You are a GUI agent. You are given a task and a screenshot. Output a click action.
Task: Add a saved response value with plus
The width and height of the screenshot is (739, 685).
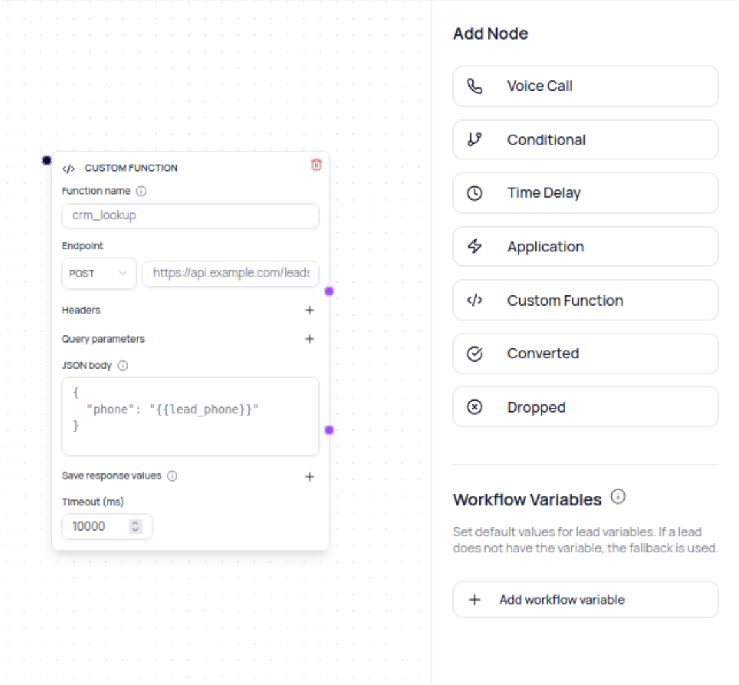pyautogui.click(x=309, y=477)
